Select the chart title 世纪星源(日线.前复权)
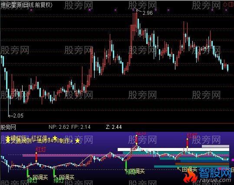 click(26, 5)
